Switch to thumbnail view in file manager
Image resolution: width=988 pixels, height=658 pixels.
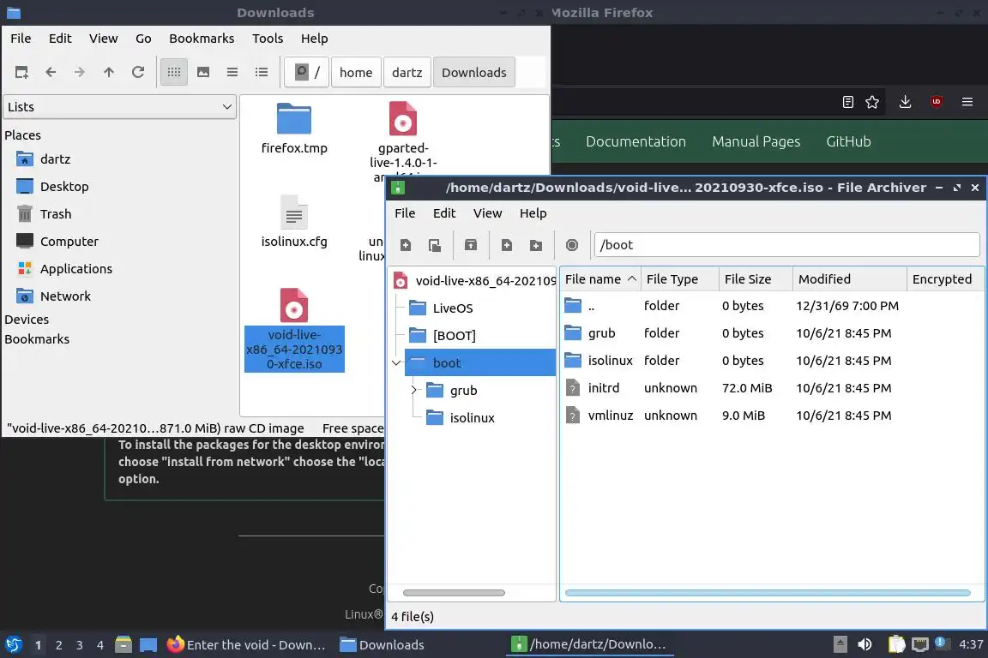203,73
